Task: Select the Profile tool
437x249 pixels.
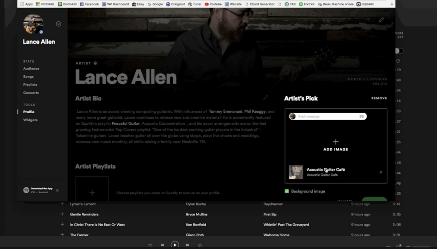Action: pyautogui.click(x=29, y=112)
